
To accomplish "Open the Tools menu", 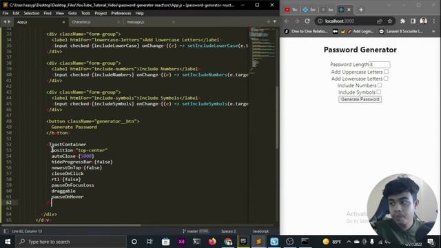I will click(x=85, y=13).
